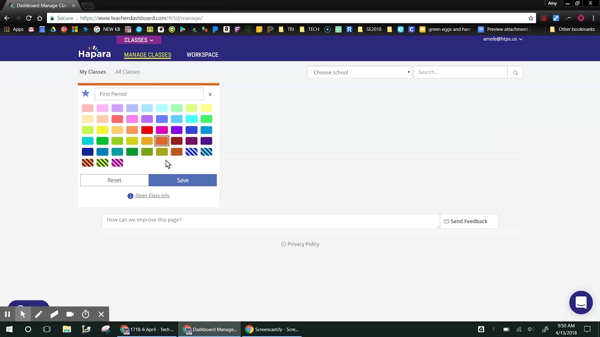Image resolution: width=600 pixels, height=337 pixels.
Task: Save the class color selection
Action: (183, 180)
